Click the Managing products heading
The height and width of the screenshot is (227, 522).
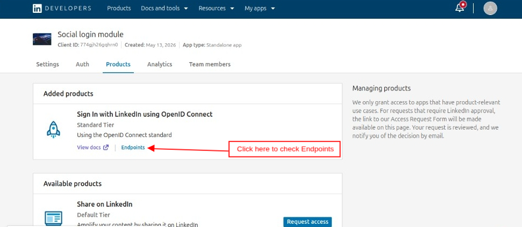pos(382,88)
